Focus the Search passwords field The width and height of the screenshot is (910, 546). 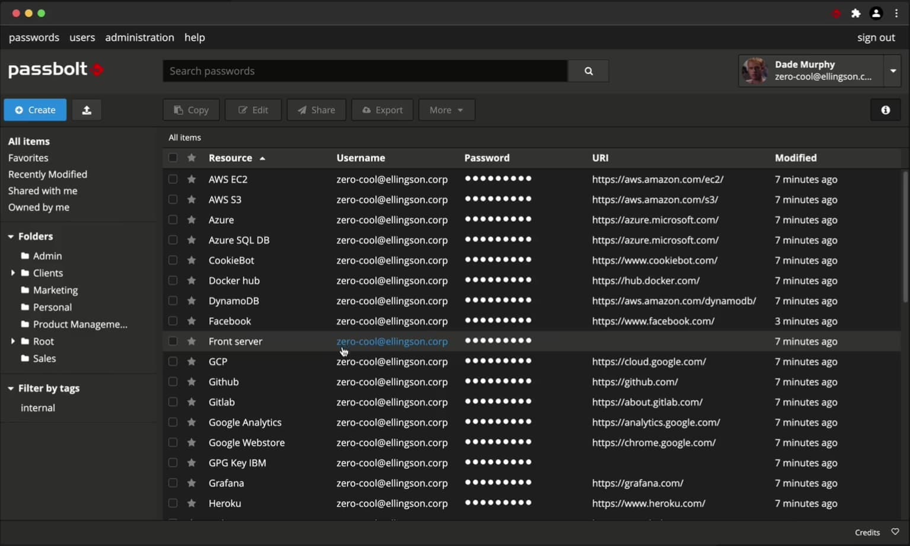[365, 71]
